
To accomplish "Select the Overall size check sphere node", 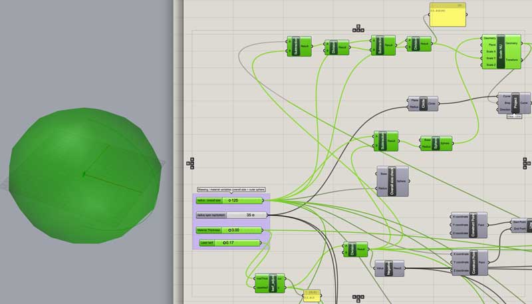I will (x=392, y=181).
